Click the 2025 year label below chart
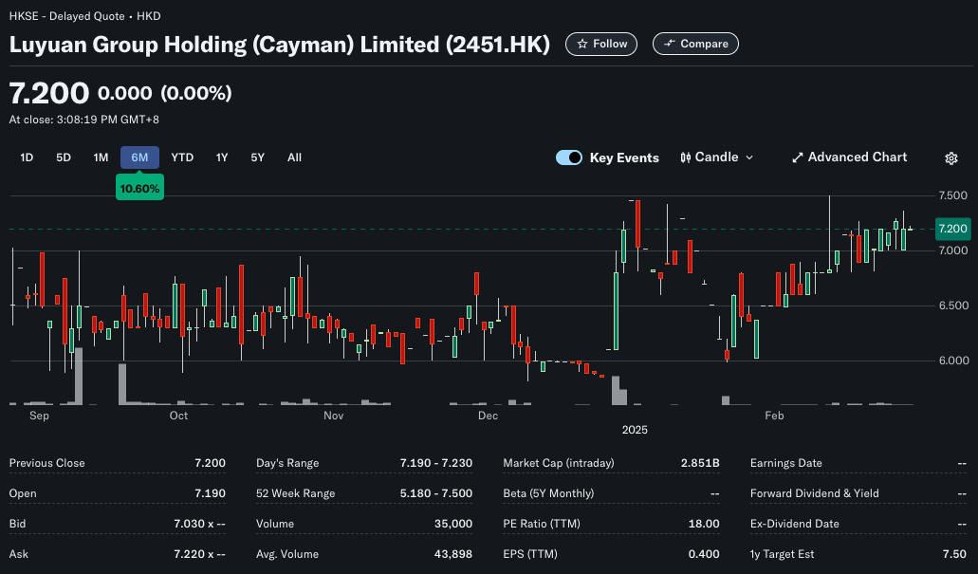This screenshot has height=574, width=978. [x=635, y=430]
